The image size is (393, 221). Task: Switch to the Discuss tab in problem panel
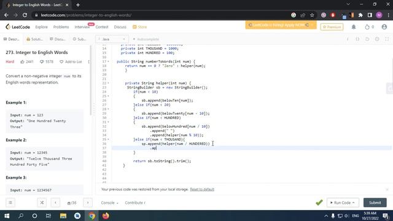click(58, 39)
